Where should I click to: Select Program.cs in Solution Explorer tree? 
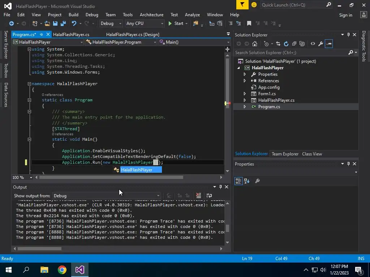click(296, 107)
